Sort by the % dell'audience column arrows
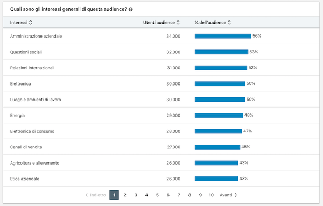This screenshot has height=206, width=323. click(x=229, y=23)
